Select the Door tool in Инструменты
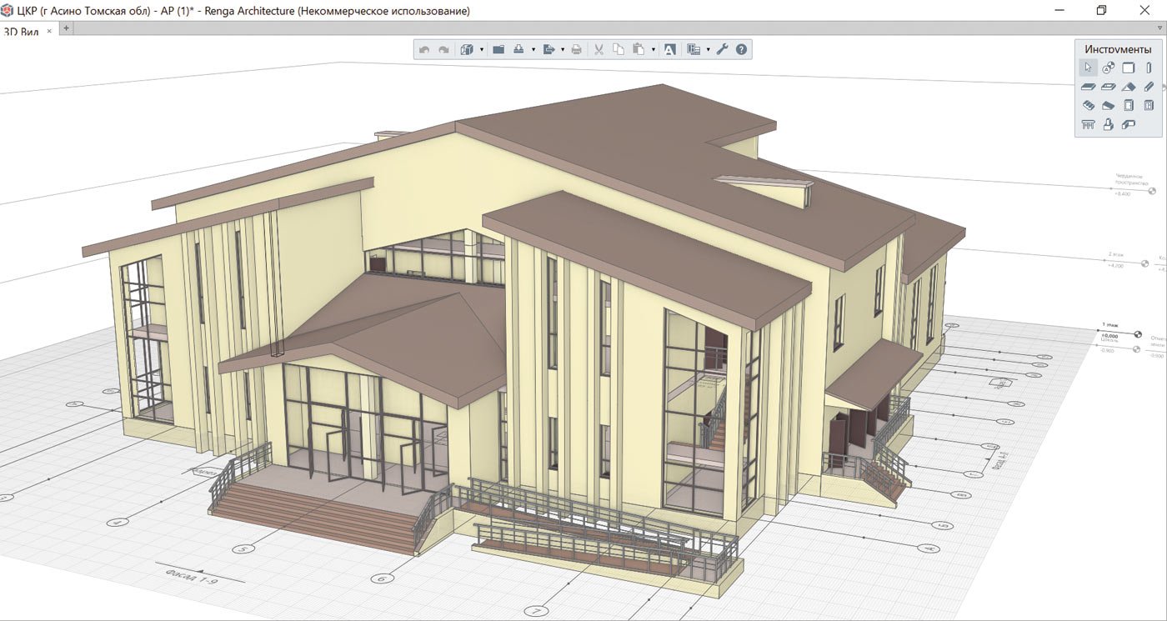1167x621 pixels. [x=1129, y=106]
